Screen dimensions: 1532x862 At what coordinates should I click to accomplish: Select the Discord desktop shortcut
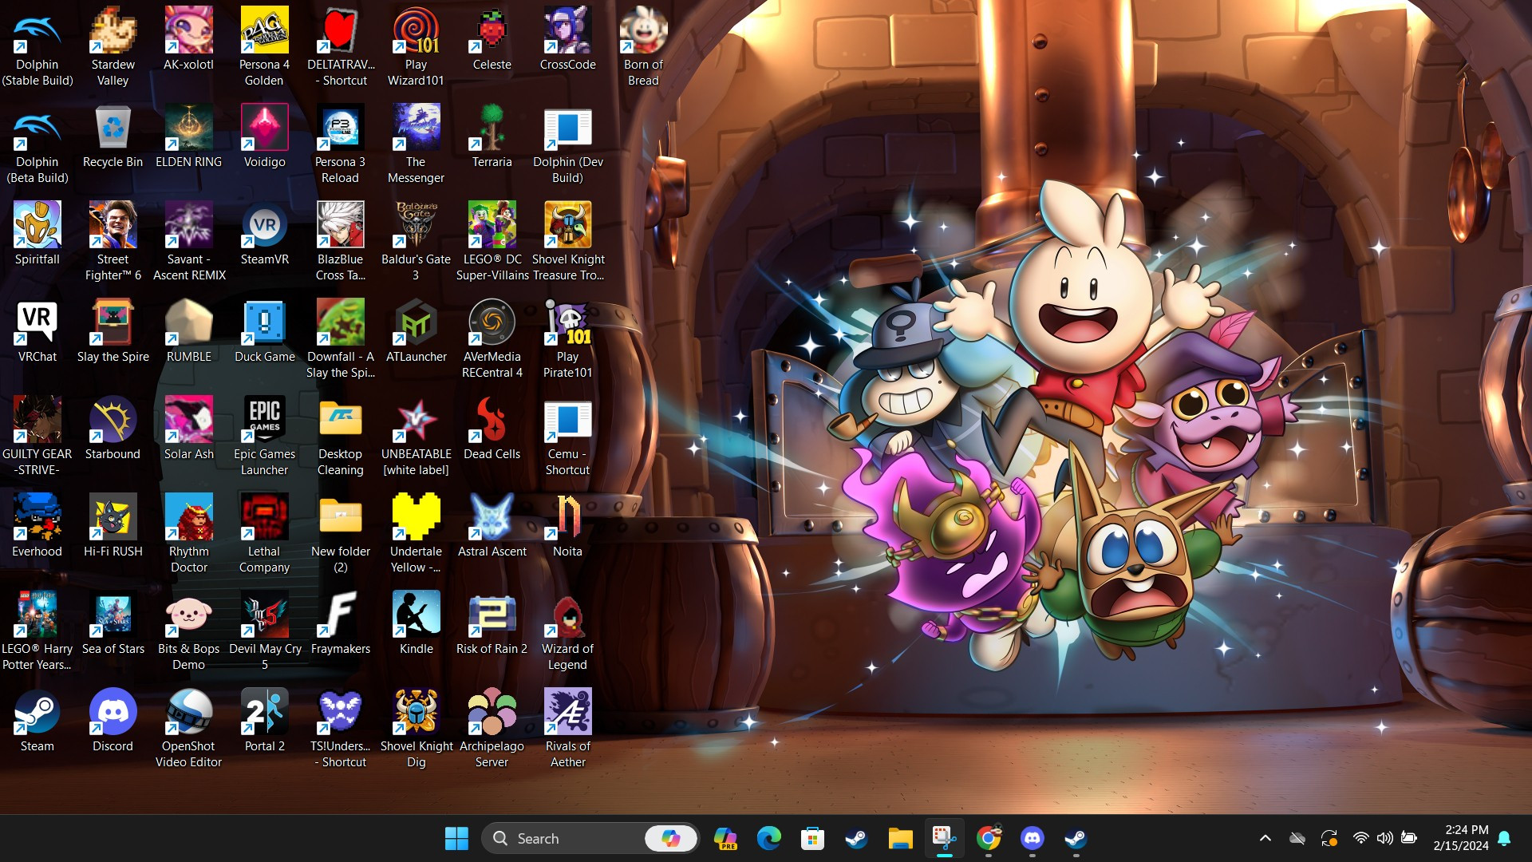click(x=113, y=720)
